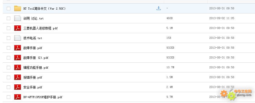Click the PDF icon of 报错手册.pdf
The height and width of the screenshot is (103, 255).
pos(18,77)
